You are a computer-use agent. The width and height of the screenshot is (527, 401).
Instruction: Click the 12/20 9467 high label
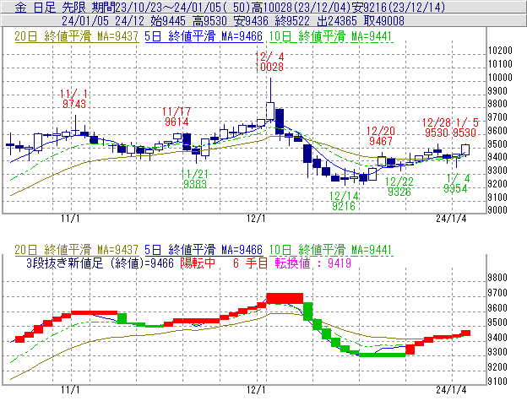(381, 136)
